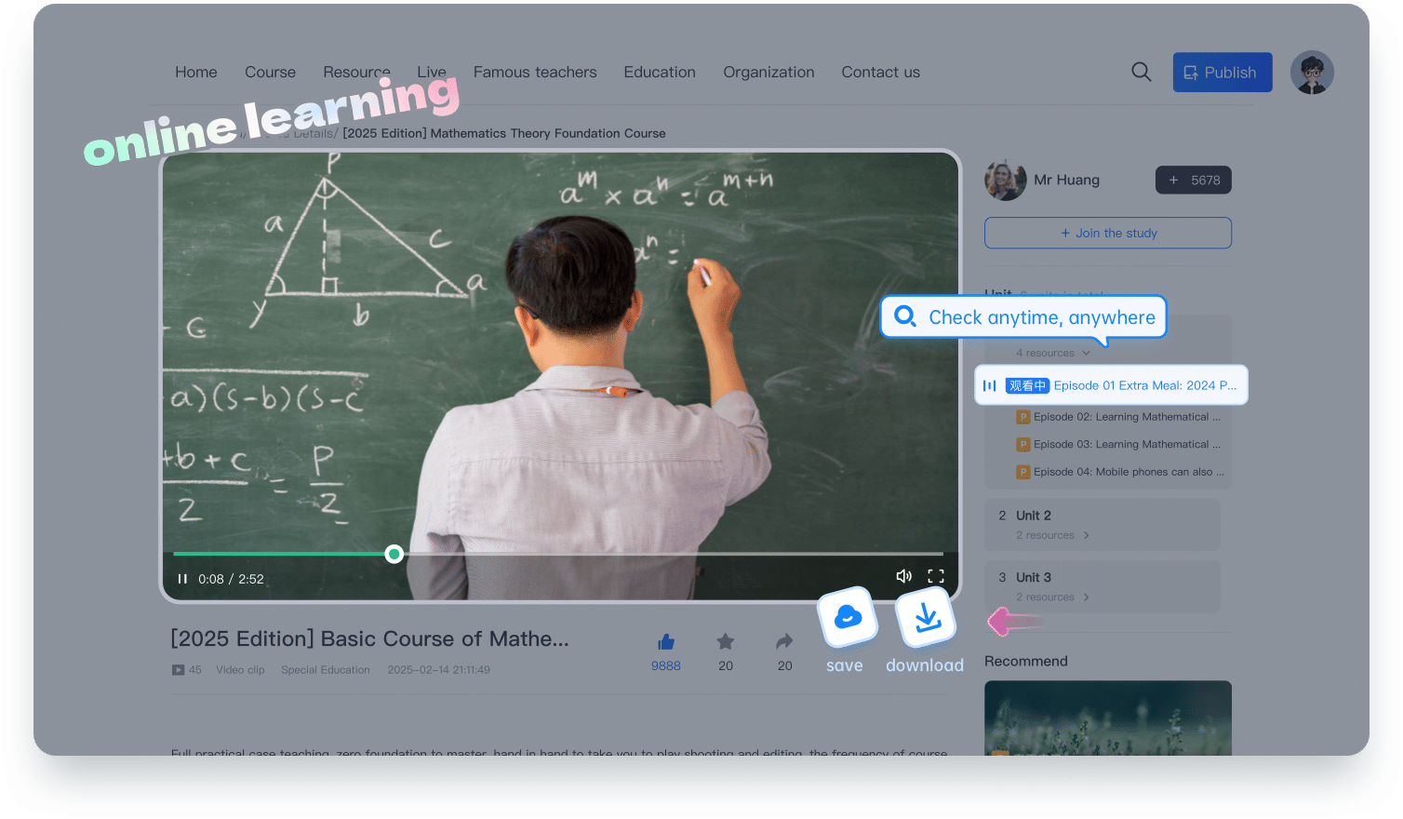Open search with the magnifier icon

[1142, 72]
